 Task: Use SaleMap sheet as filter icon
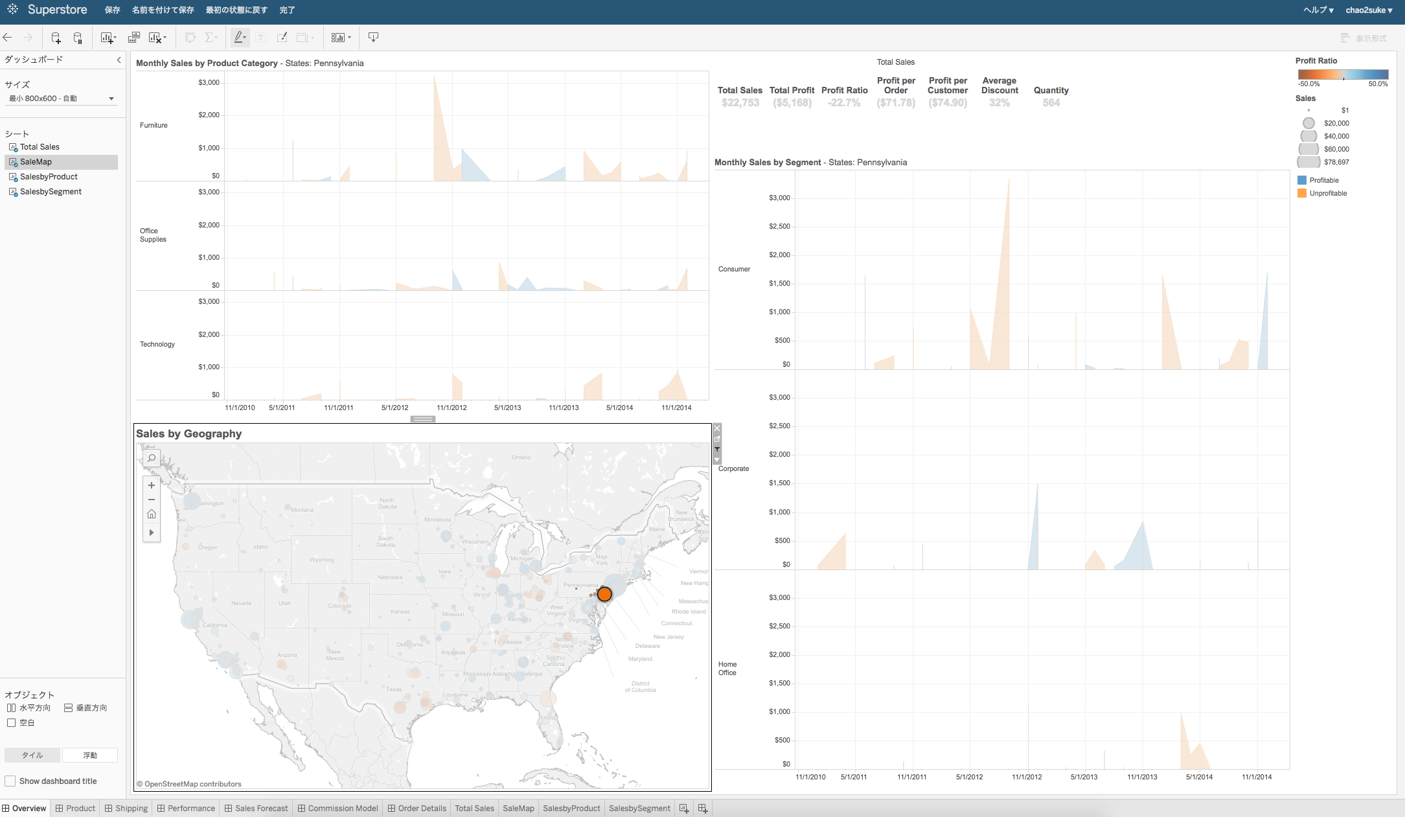point(717,449)
